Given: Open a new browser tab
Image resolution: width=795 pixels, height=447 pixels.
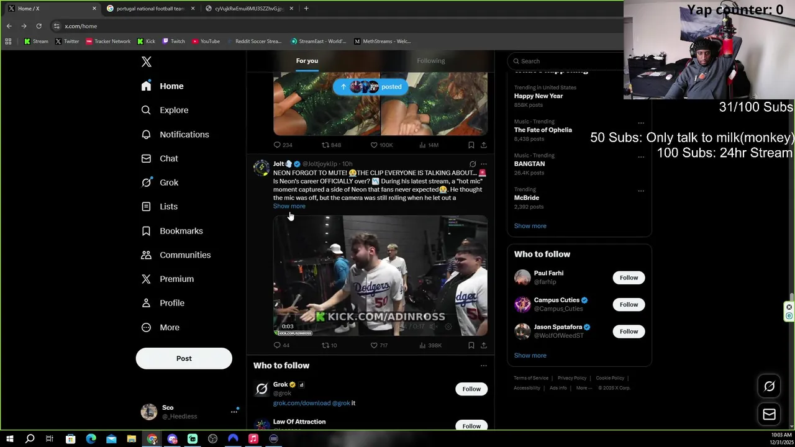Looking at the screenshot, I should point(306,8).
